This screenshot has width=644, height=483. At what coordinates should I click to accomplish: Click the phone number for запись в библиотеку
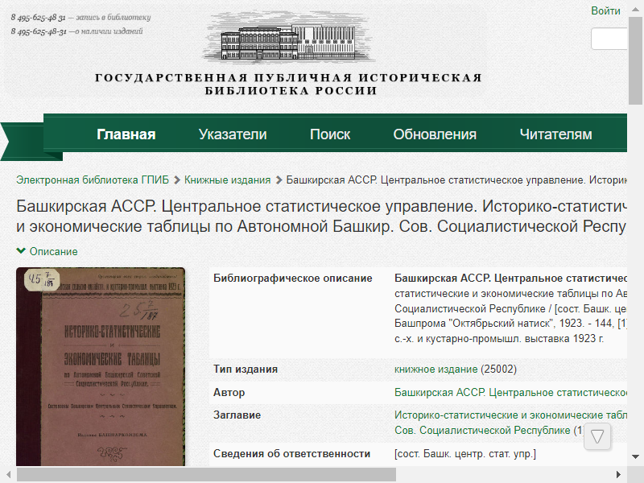click(x=38, y=17)
